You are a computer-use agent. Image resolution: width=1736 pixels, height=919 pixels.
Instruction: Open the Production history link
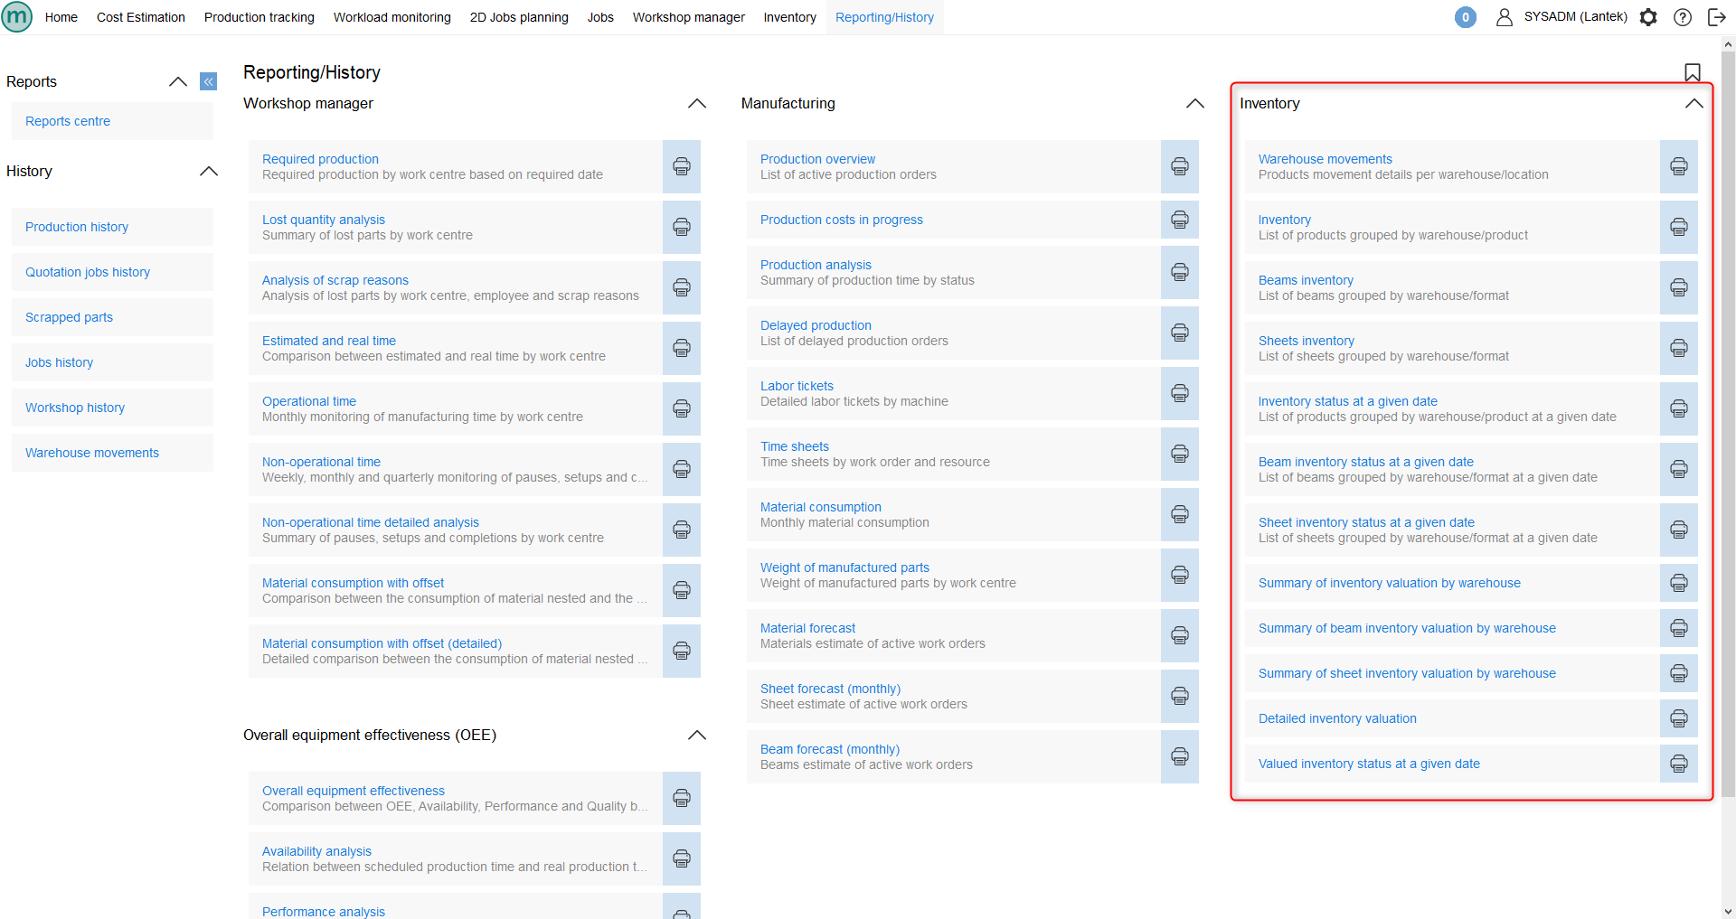[77, 227]
